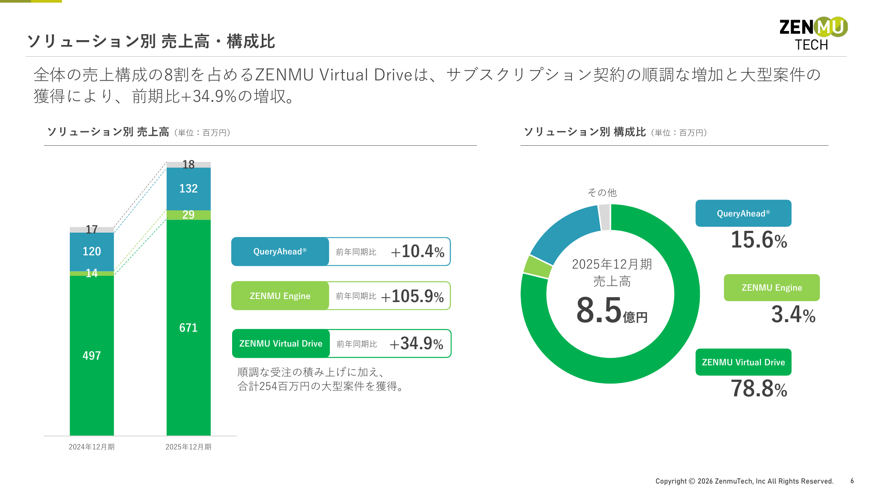Screen dimensions: 873x491
Task: Click the QueryAhead growth label button
Action: 280,251
